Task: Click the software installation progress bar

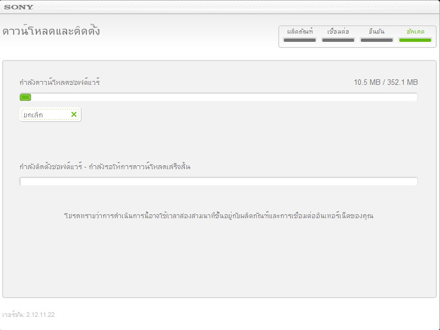Action: 218,181
